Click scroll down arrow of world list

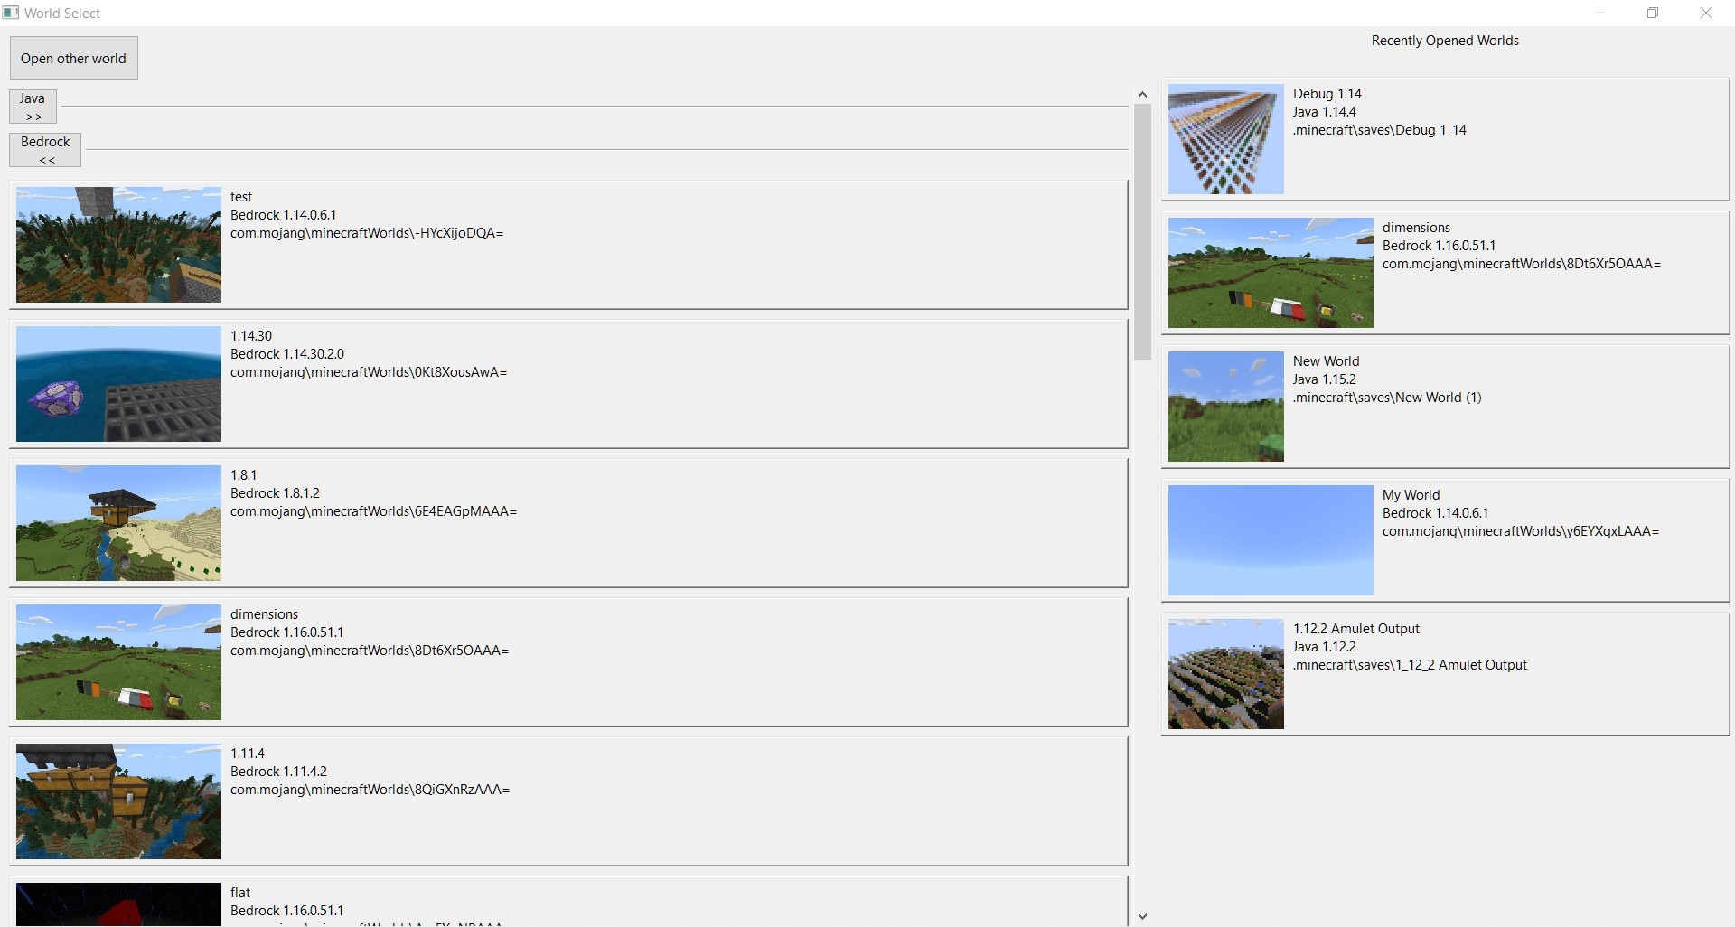[x=1142, y=916]
